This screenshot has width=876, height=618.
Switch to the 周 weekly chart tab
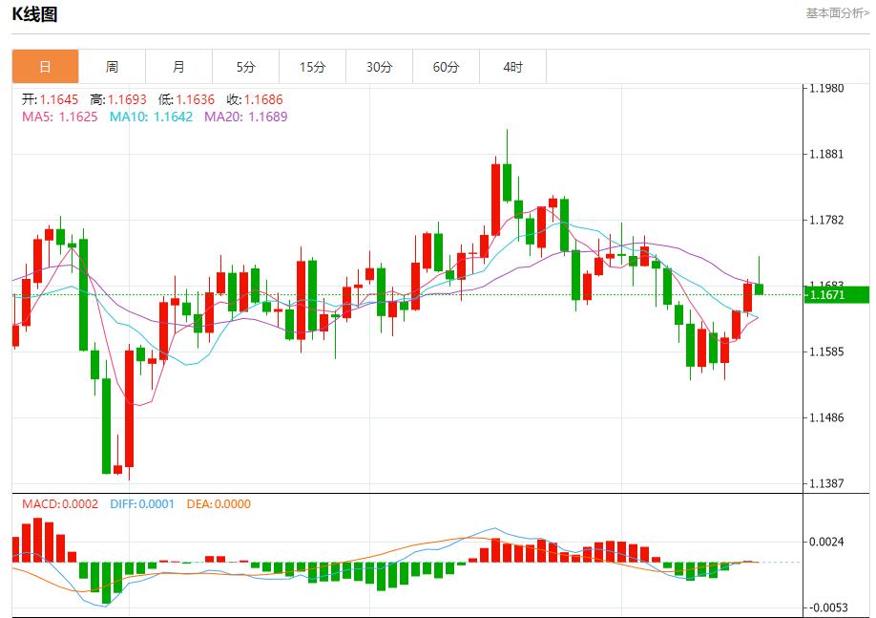(x=112, y=66)
